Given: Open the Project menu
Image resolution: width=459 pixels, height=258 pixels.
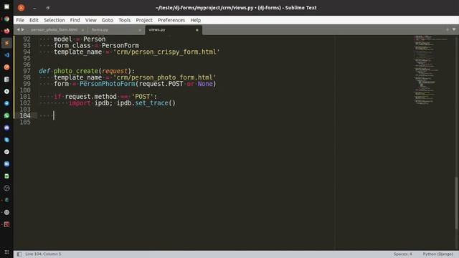Looking at the screenshot, I should pyautogui.click(x=144, y=20).
